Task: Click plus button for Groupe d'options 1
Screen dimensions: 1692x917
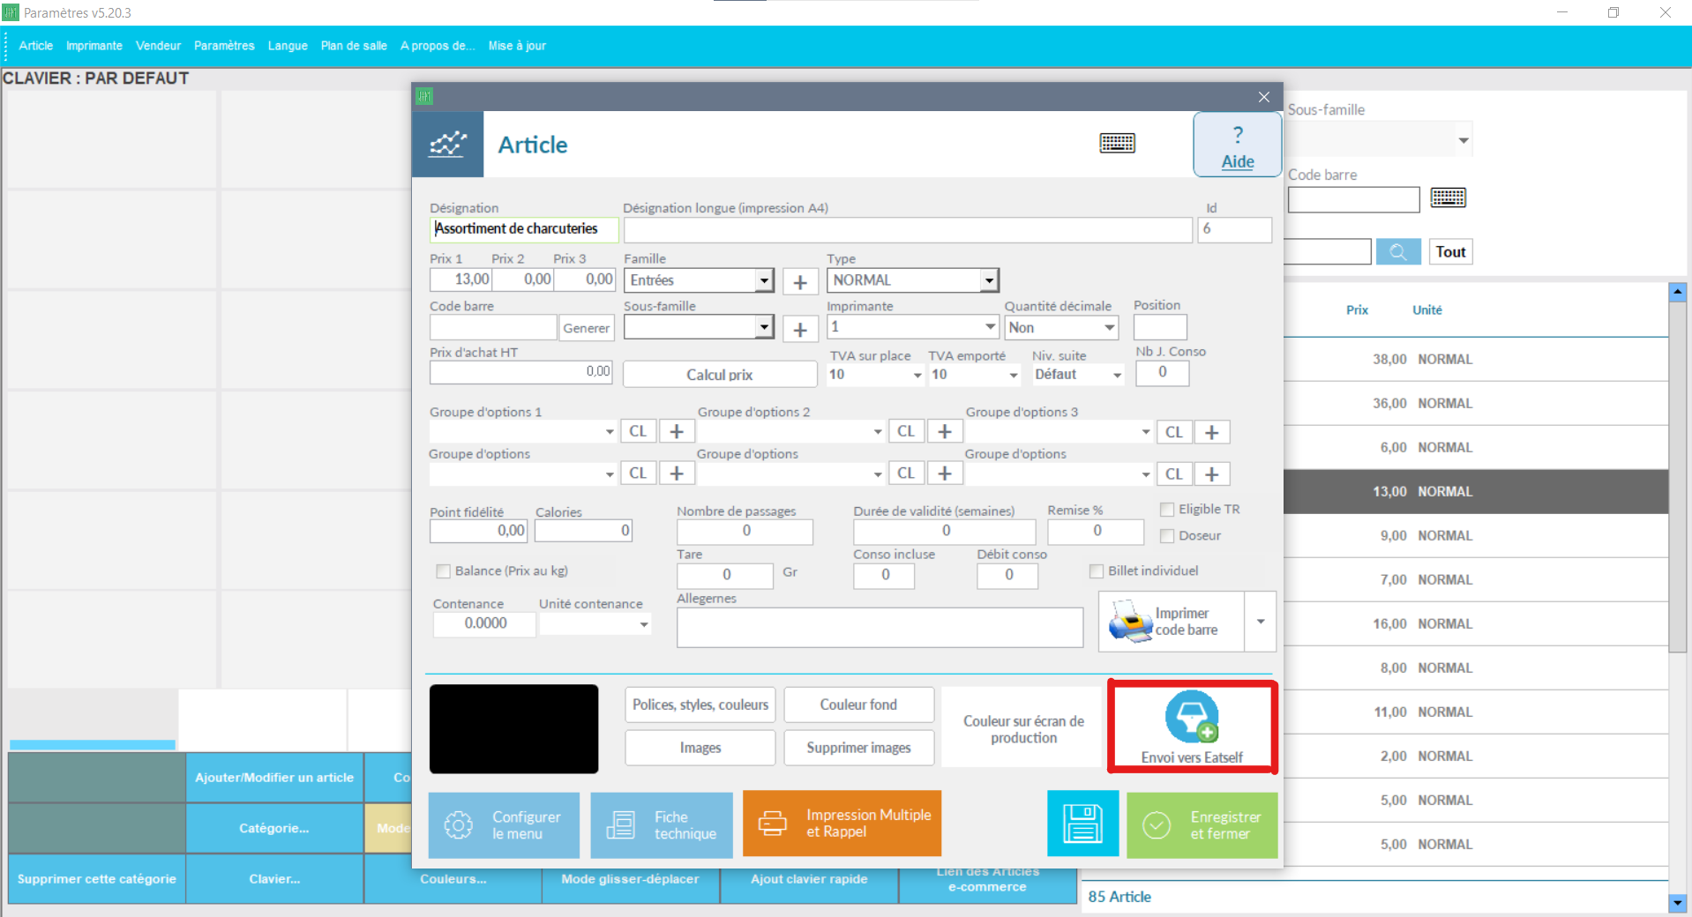Action: click(677, 431)
